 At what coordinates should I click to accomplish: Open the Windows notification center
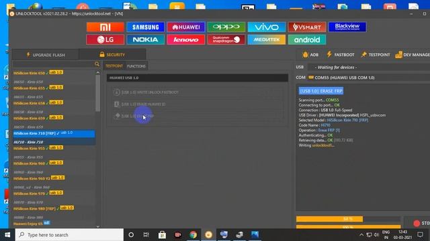pyautogui.click(x=420, y=234)
